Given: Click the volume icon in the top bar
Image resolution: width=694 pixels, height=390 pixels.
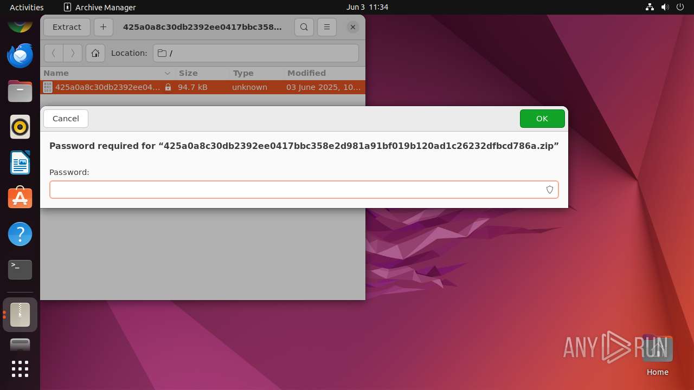Looking at the screenshot, I should point(665,7).
